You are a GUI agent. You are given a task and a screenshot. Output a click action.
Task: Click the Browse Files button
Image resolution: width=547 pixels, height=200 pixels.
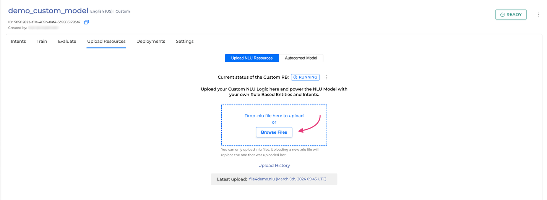pos(274,132)
